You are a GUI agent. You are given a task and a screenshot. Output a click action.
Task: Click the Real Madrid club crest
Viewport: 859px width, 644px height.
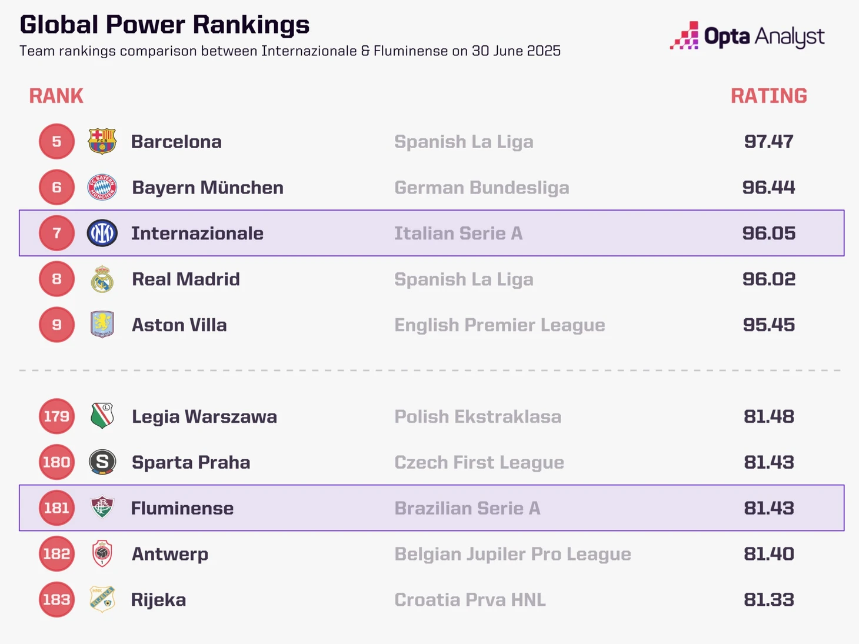(102, 279)
